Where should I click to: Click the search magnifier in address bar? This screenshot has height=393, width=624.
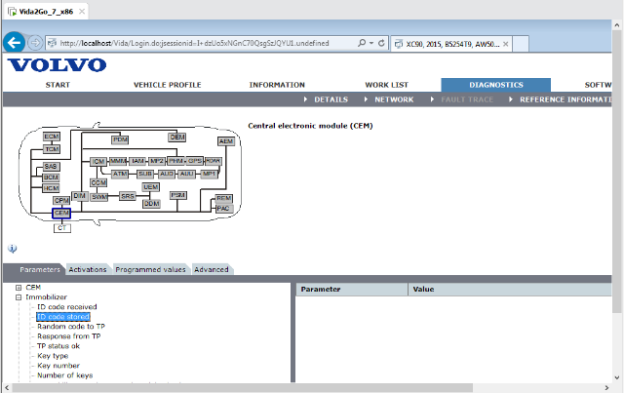pos(362,43)
